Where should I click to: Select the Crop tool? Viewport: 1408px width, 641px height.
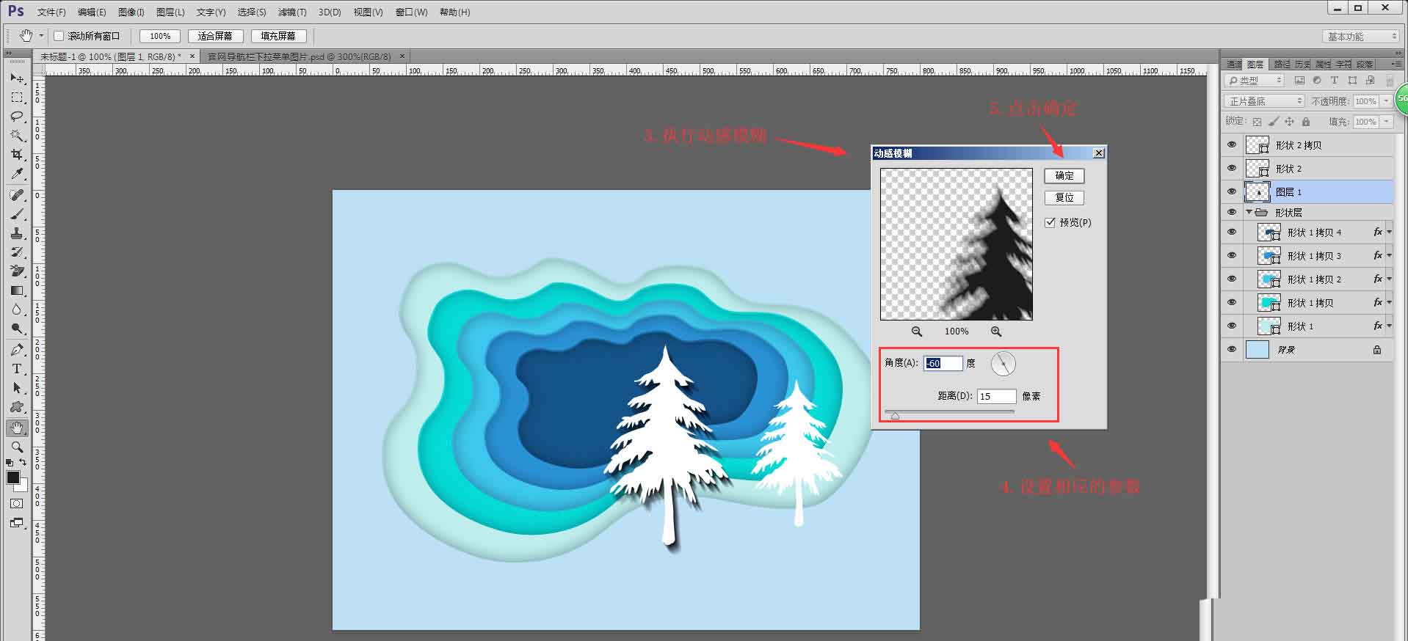click(x=17, y=155)
